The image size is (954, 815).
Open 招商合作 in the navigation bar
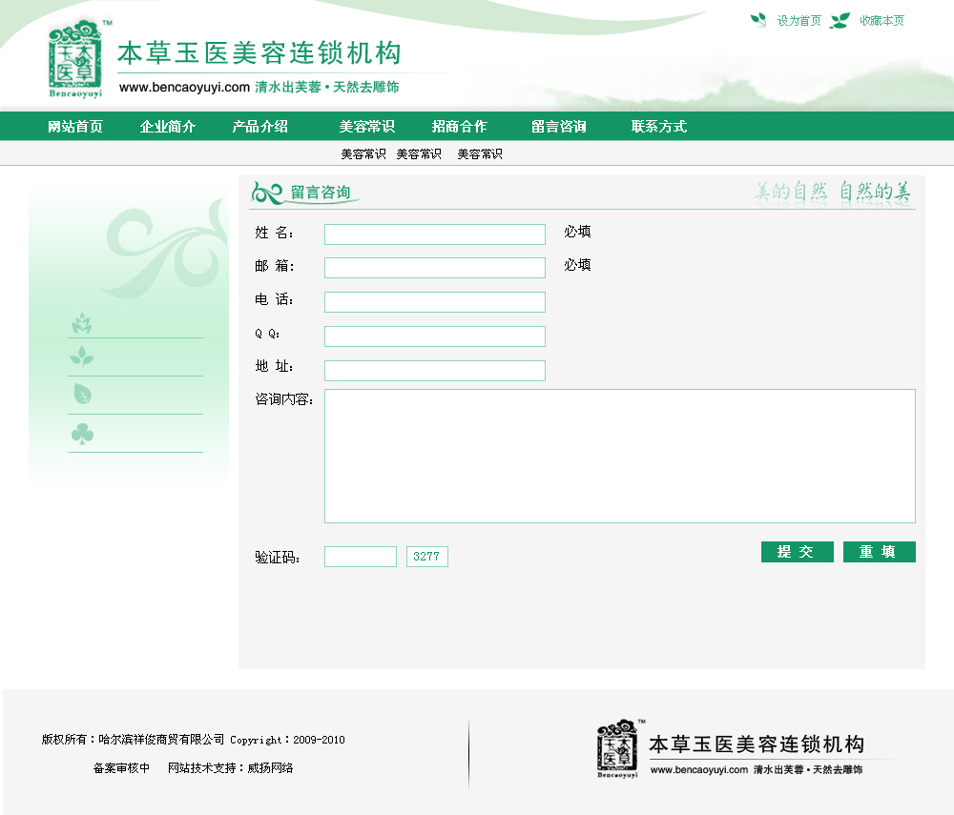coord(459,127)
